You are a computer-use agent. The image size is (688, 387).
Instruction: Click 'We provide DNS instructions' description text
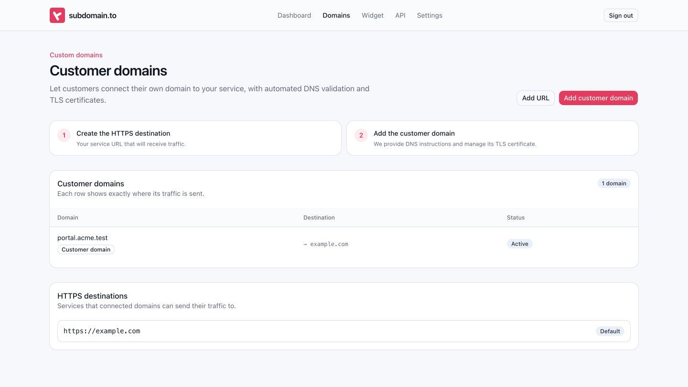click(455, 144)
